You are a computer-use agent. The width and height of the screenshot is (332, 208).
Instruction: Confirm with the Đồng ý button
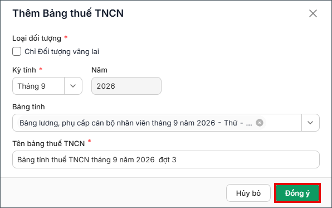point(297,193)
